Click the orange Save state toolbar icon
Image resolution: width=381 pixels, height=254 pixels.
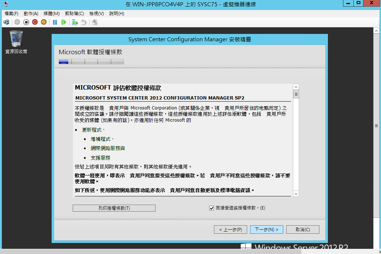(x=44, y=22)
